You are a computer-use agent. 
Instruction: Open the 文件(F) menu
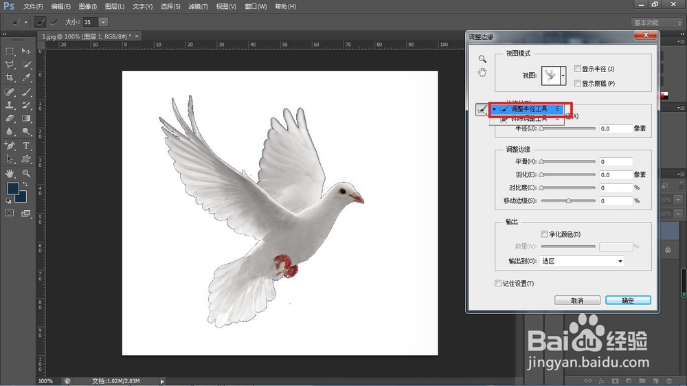pyautogui.click(x=33, y=7)
